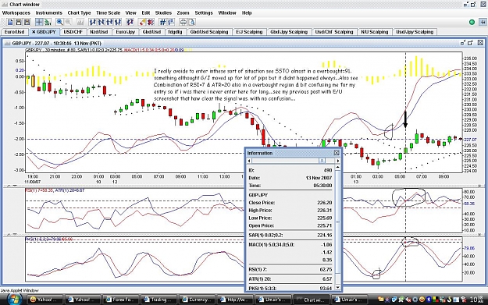
Task: Open the Instruments menu
Action: (49, 12)
